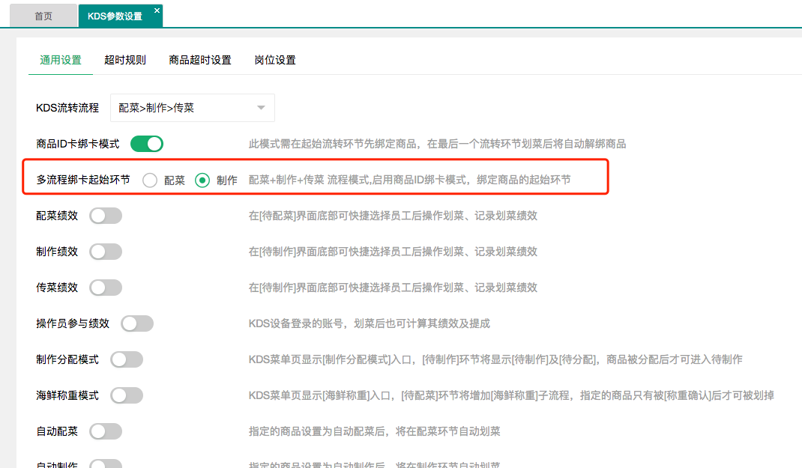This screenshot has width=802, height=468.
Task: Turn on the 制作绩效 switch
Action: pyautogui.click(x=106, y=252)
